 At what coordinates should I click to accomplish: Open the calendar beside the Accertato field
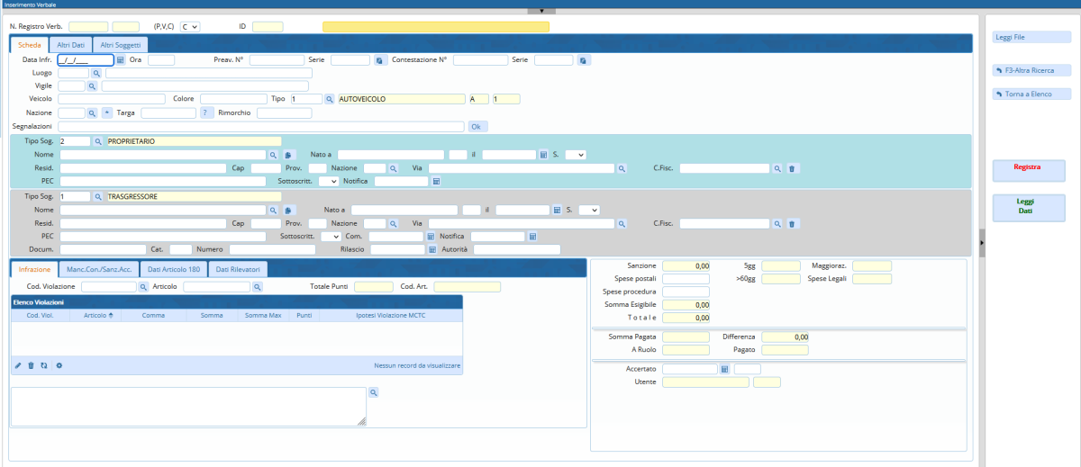coord(724,369)
